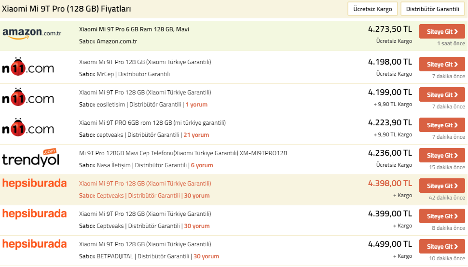Open 6 yorum reviews for Nasa İletişim
Viewport: 468px width, 267px height.
202,165
